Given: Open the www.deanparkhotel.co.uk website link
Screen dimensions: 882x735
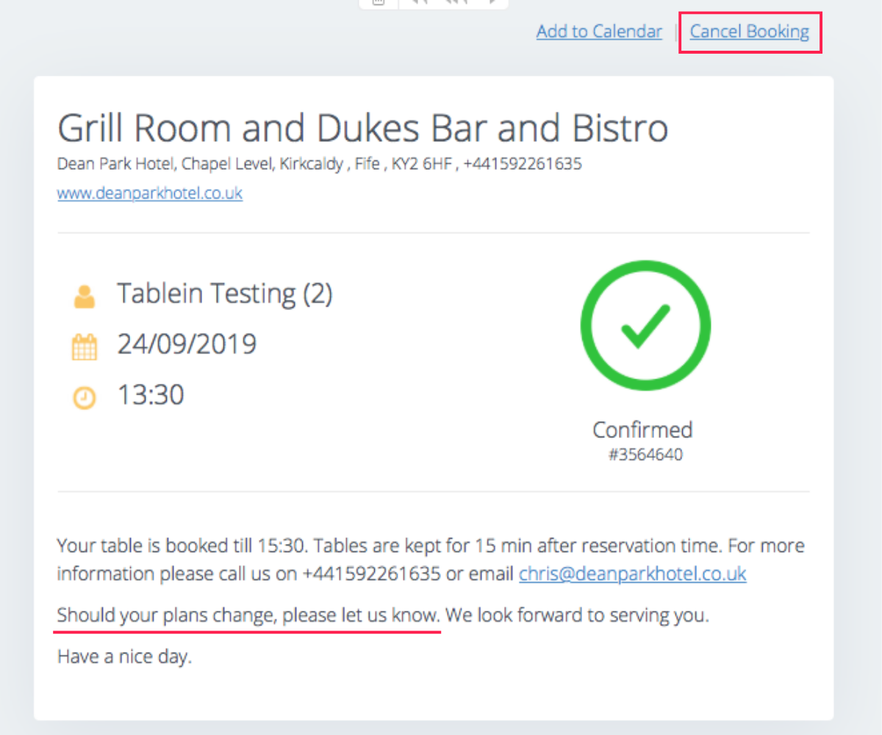Looking at the screenshot, I should [150, 193].
